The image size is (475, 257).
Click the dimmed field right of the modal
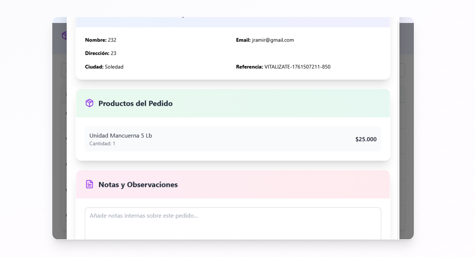pyautogui.click(x=402, y=70)
